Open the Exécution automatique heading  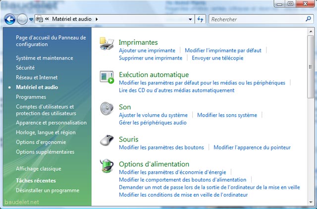click(x=154, y=74)
